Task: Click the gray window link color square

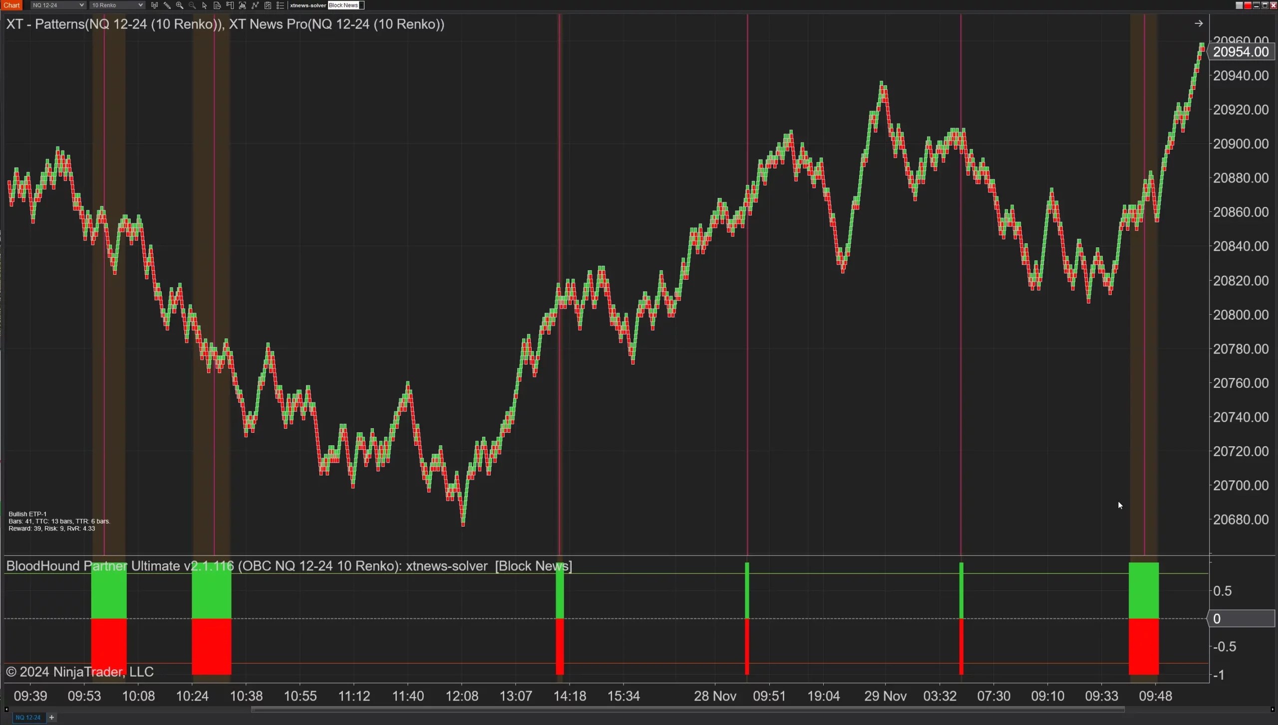Action: click(1239, 5)
